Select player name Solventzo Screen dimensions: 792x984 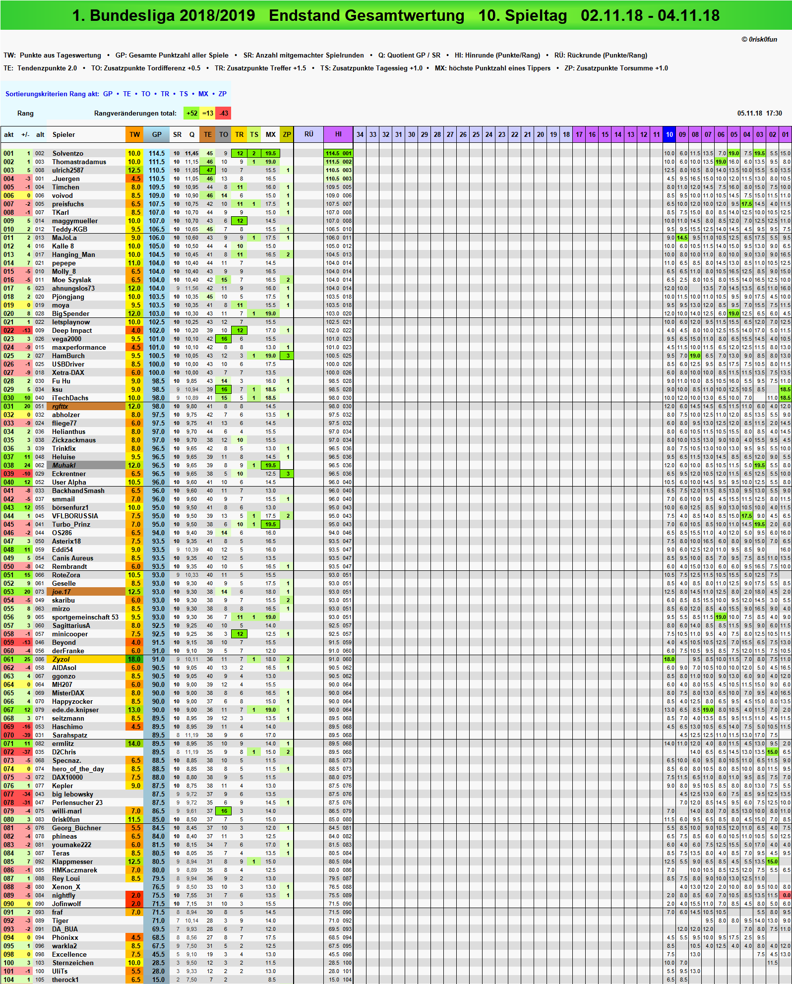(x=68, y=154)
